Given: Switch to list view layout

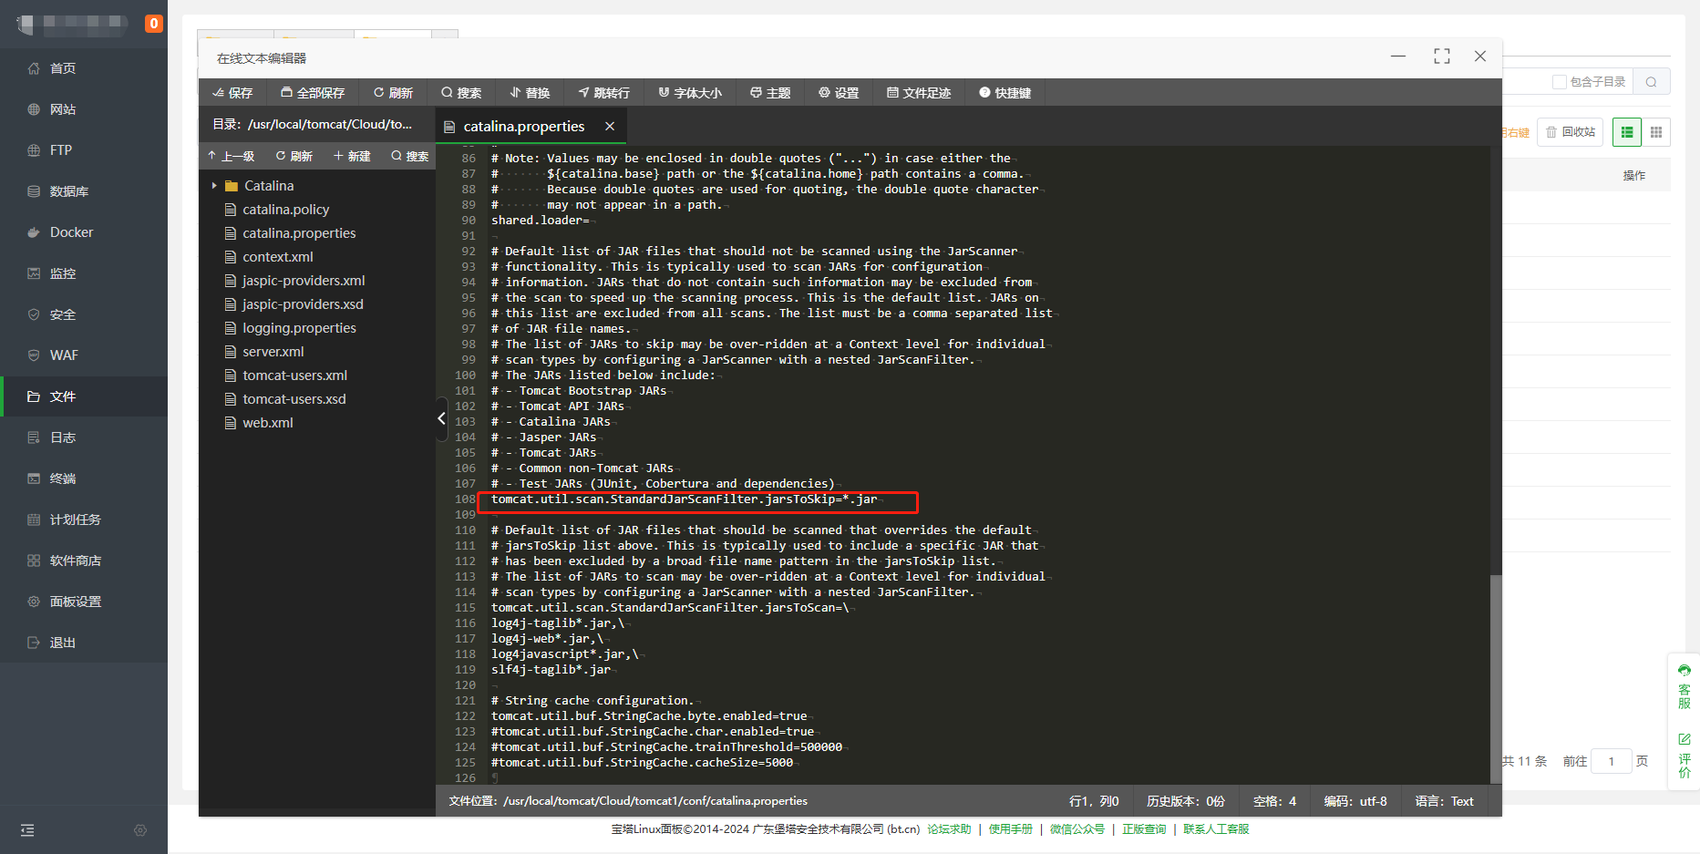Looking at the screenshot, I should point(1626,132).
